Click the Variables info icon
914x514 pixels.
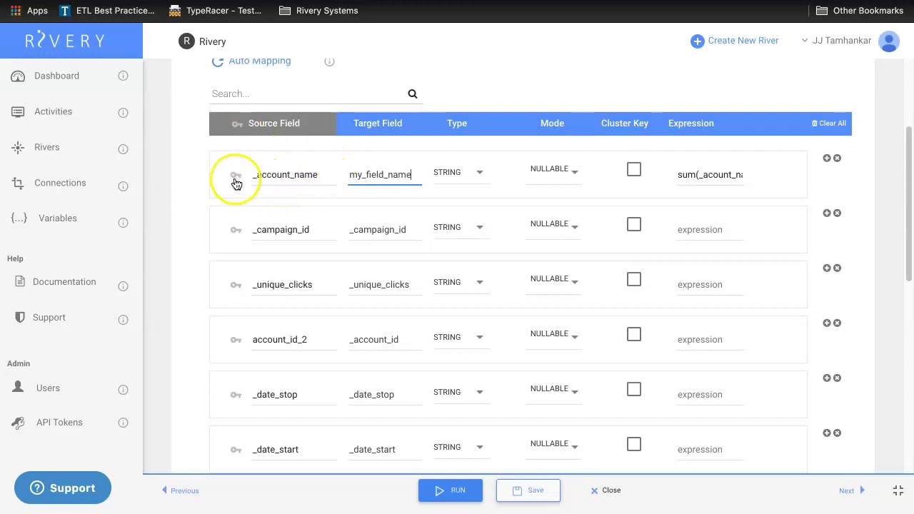pyautogui.click(x=123, y=223)
